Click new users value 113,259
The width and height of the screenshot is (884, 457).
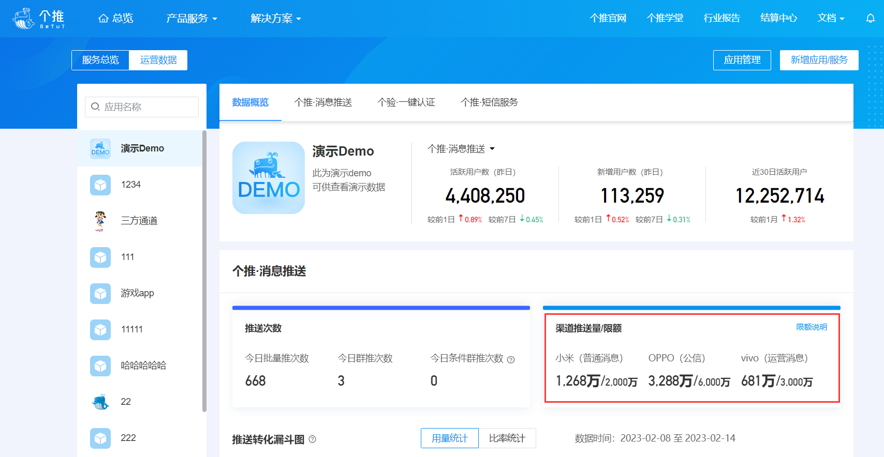click(632, 196)
